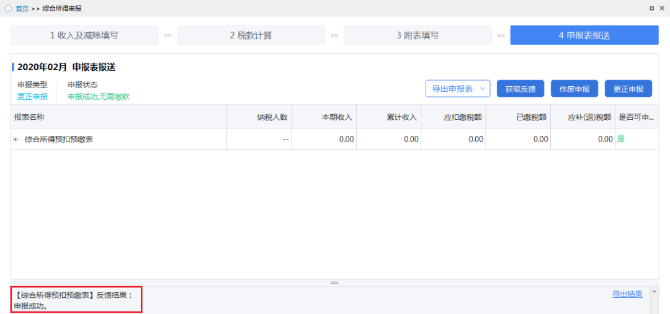Click the home icon in breadcrumb

[x=9, y=9]
